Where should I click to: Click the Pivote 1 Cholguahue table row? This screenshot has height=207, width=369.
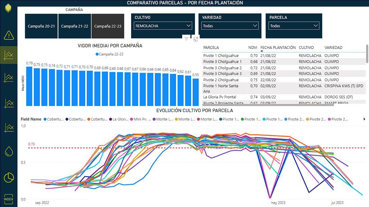[221, 56]
